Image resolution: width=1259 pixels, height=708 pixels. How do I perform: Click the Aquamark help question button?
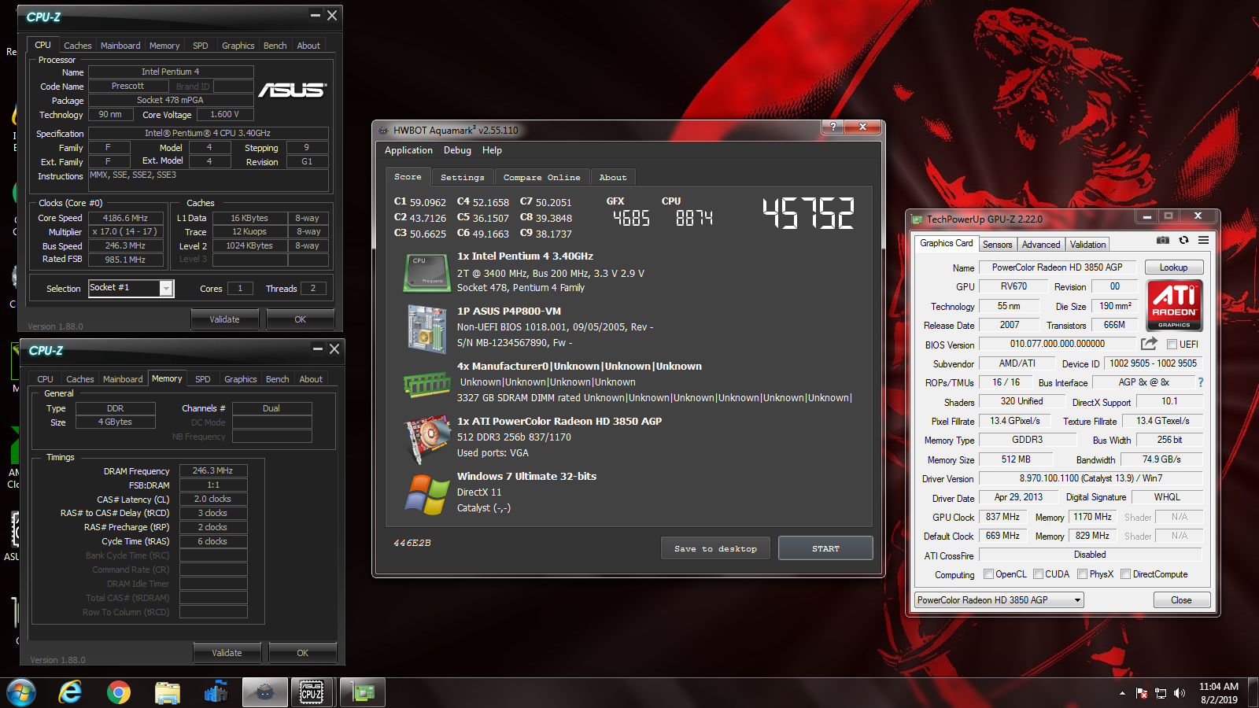pos(833,127)
